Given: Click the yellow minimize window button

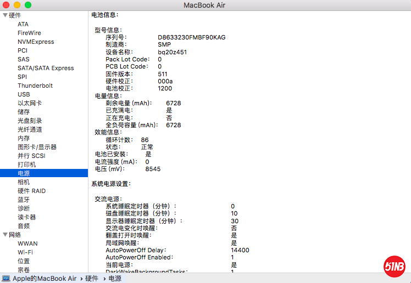Looking at the screenshot, I should click(x=17, y=5).
